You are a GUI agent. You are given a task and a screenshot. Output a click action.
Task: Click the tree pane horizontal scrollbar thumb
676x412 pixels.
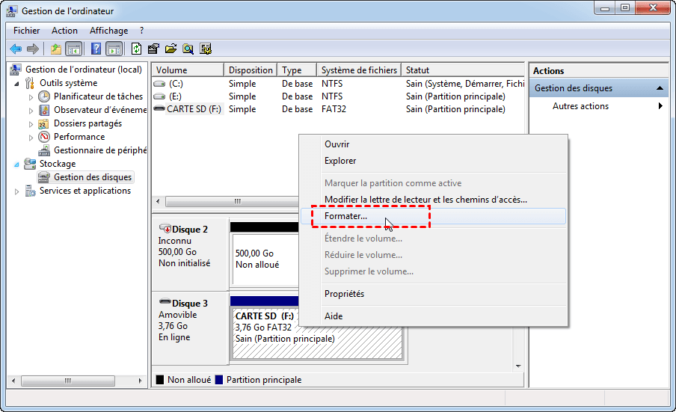68,381
